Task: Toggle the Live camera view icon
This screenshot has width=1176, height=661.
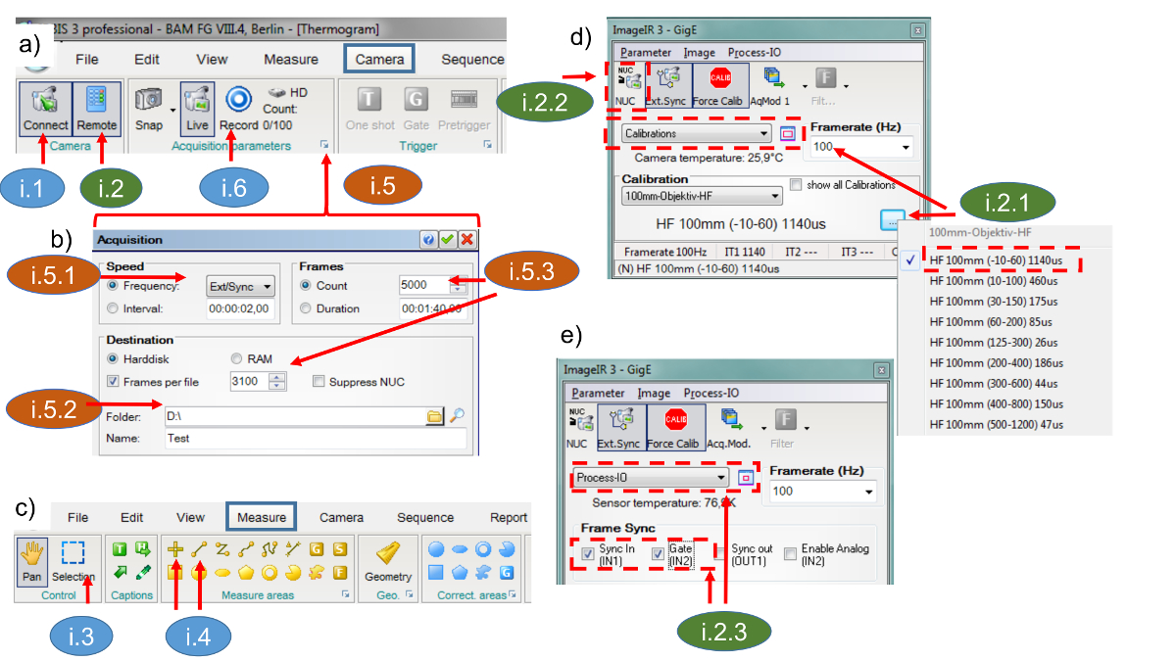Action: [198, 100]
